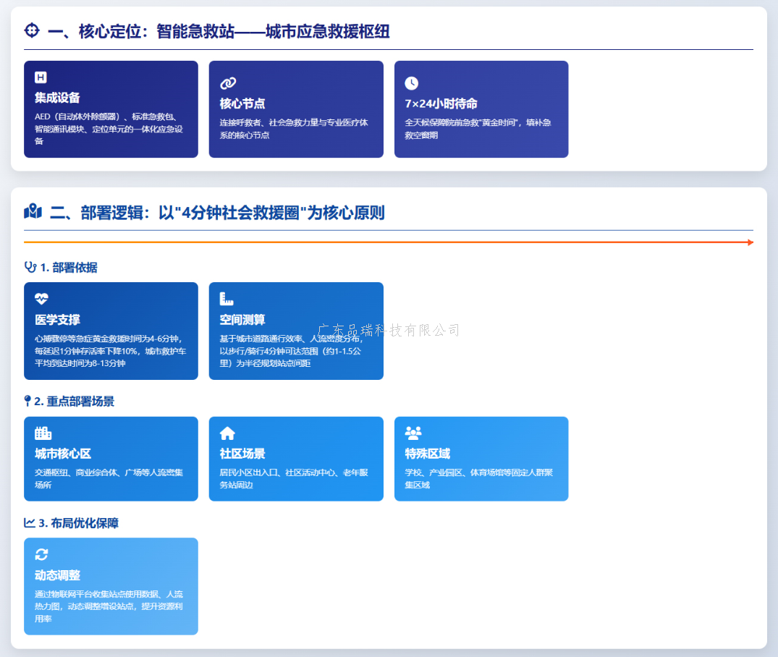
Task: Click the map icon beside 部署逻辑 heading
Action: click(33, 212)
